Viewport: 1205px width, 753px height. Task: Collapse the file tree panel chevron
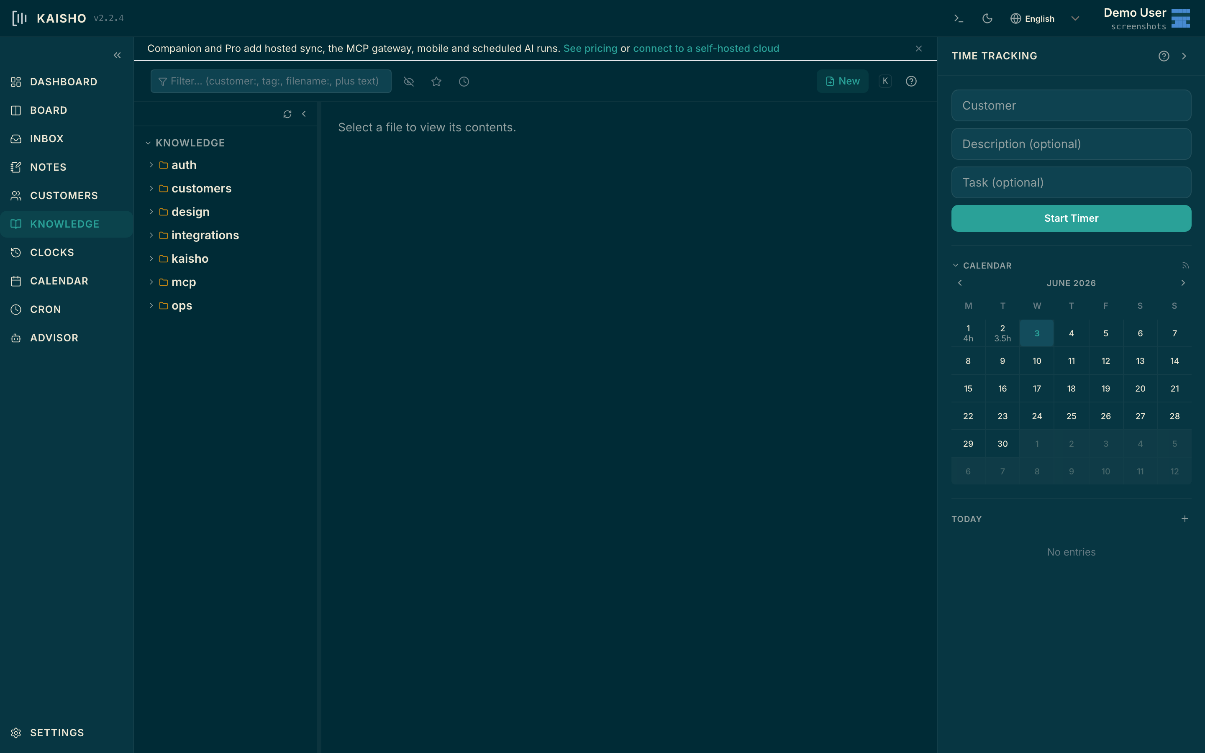coord(304,114)
